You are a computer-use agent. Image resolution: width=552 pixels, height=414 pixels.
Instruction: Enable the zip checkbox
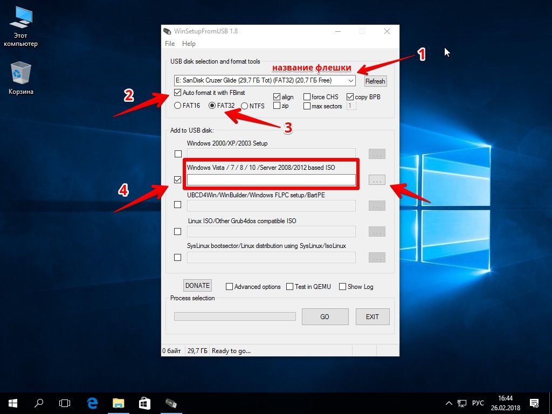tap(277, 106)
